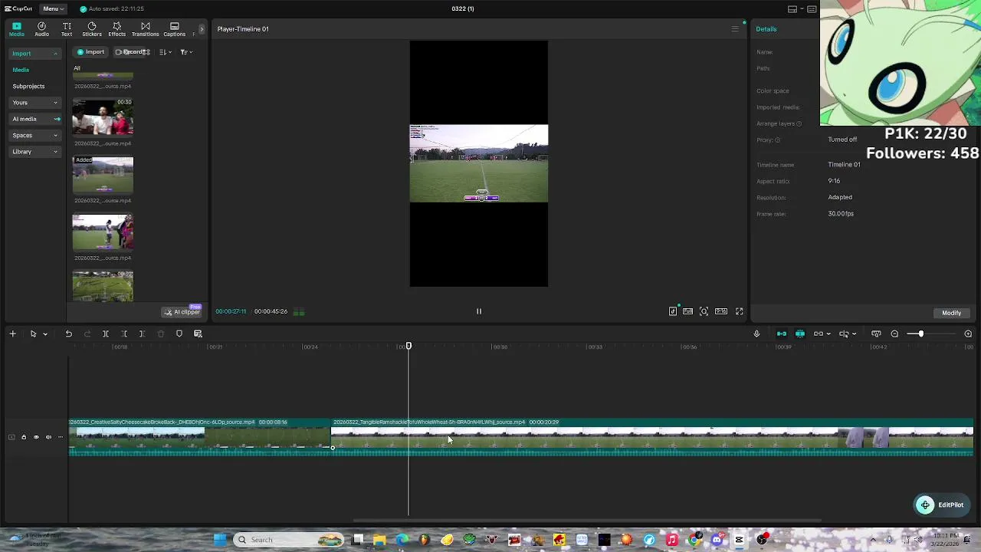This screenshot has width=981, height=552.
Task: Toggle clip linkage icon
Action: pos(819,333)
